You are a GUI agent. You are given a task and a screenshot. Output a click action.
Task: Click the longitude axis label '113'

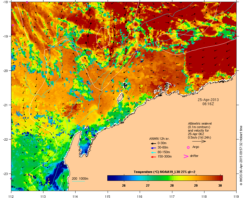(x=43, y=196)
